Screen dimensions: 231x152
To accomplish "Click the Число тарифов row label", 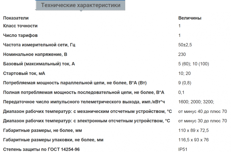I will (20, 35).
